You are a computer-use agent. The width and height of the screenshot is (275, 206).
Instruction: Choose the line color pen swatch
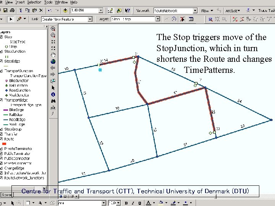coord(173,203)
